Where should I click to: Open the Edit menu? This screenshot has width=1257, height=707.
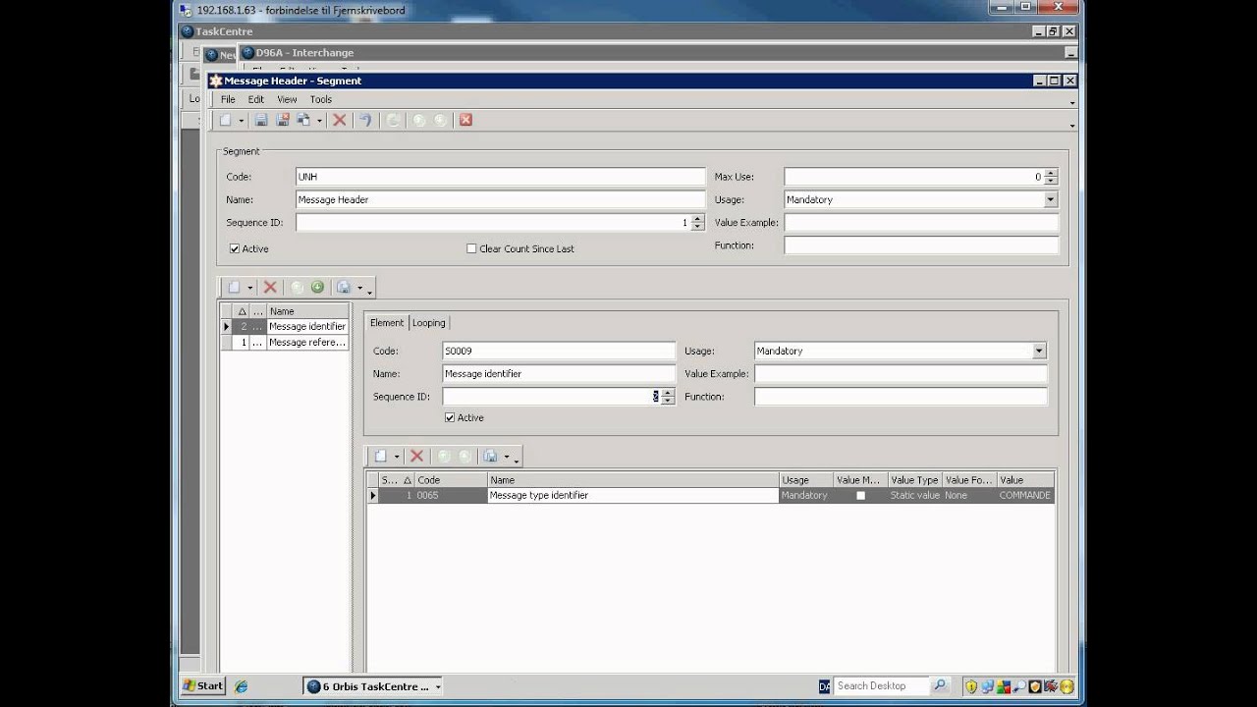click(x=256, y=99)
